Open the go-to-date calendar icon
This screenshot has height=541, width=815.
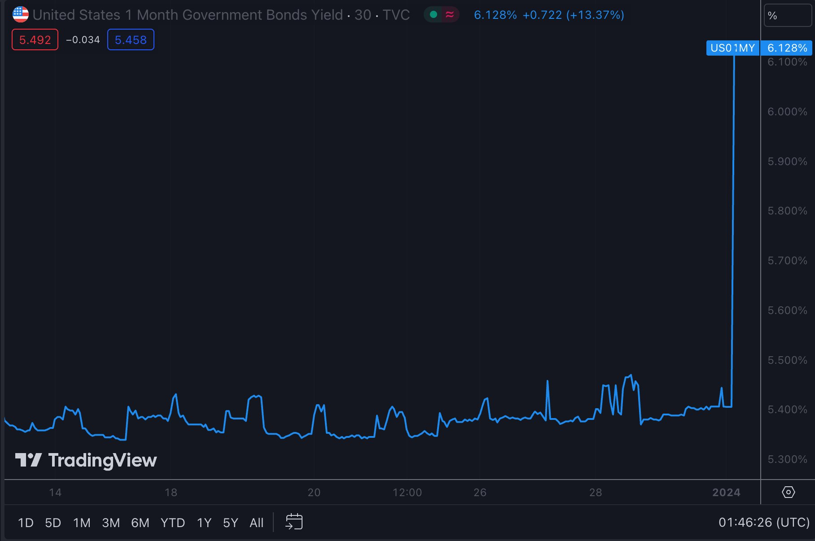(x=294, y=522)
